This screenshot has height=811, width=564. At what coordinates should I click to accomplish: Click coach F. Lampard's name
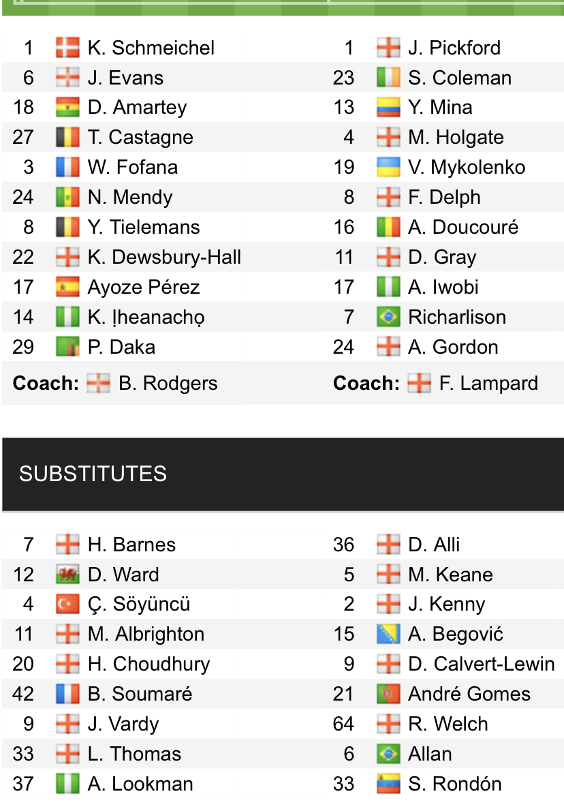(x=488, y=383)
